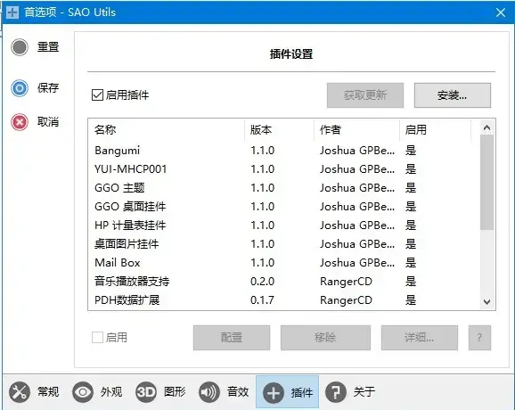515x410 pixels.
Task: Click the 是 enabled cell for Mail Box
Action: coord(411,263)
